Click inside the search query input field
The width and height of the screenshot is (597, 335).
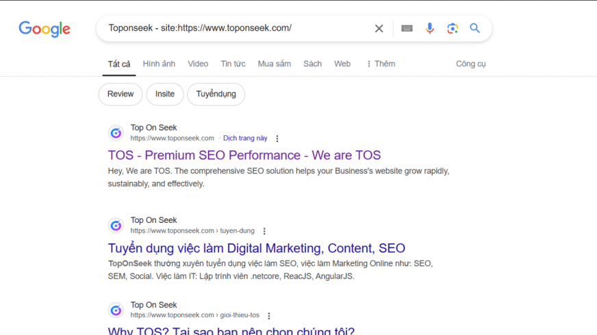pyautogui.click(x=233, y=29)
